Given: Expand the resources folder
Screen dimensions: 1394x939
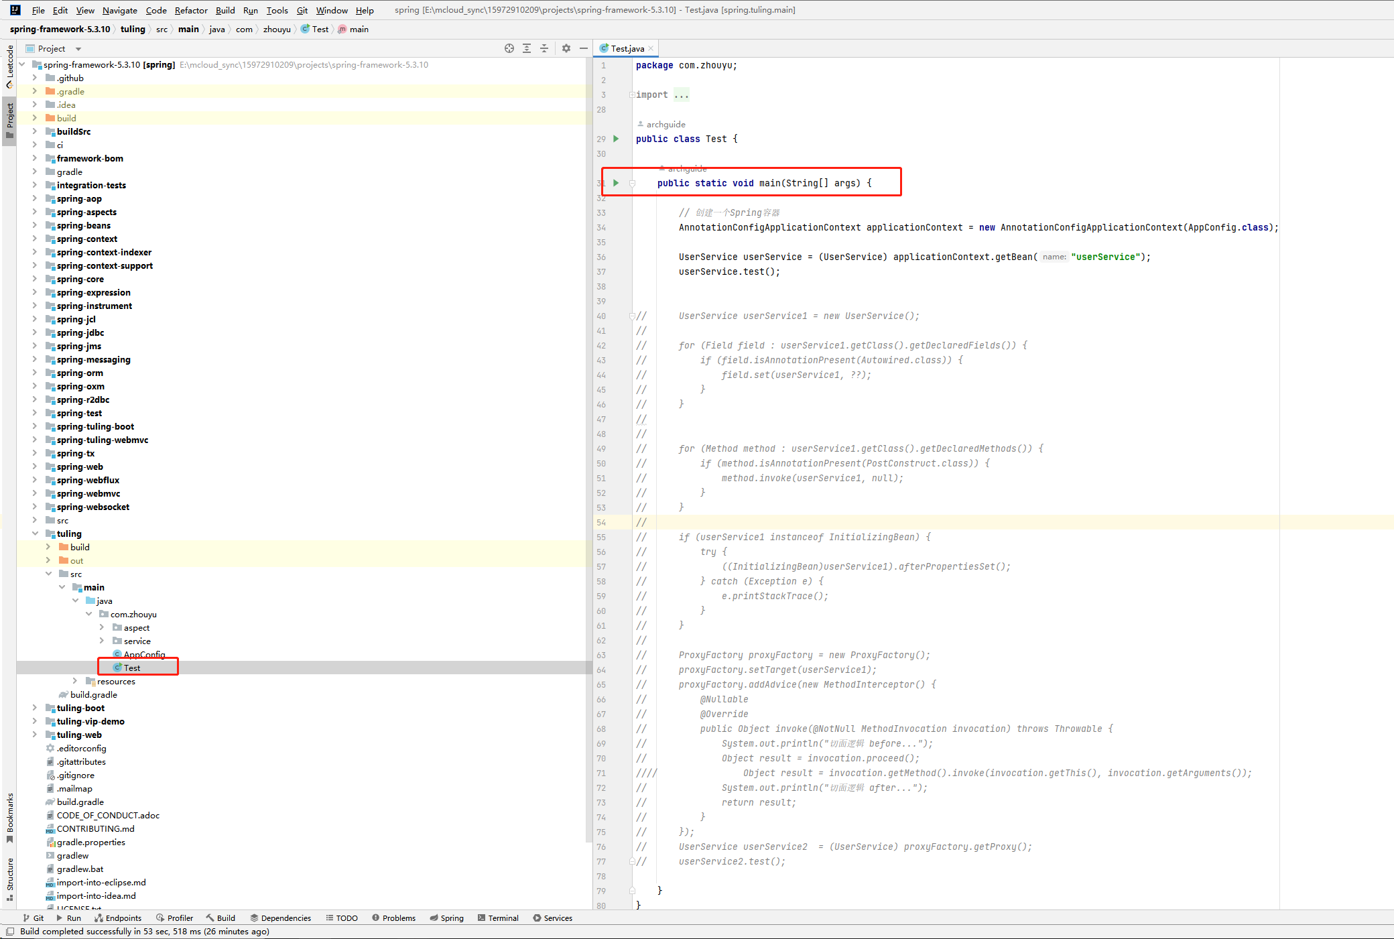Looking at the screenshot, I should pos(74,681).
